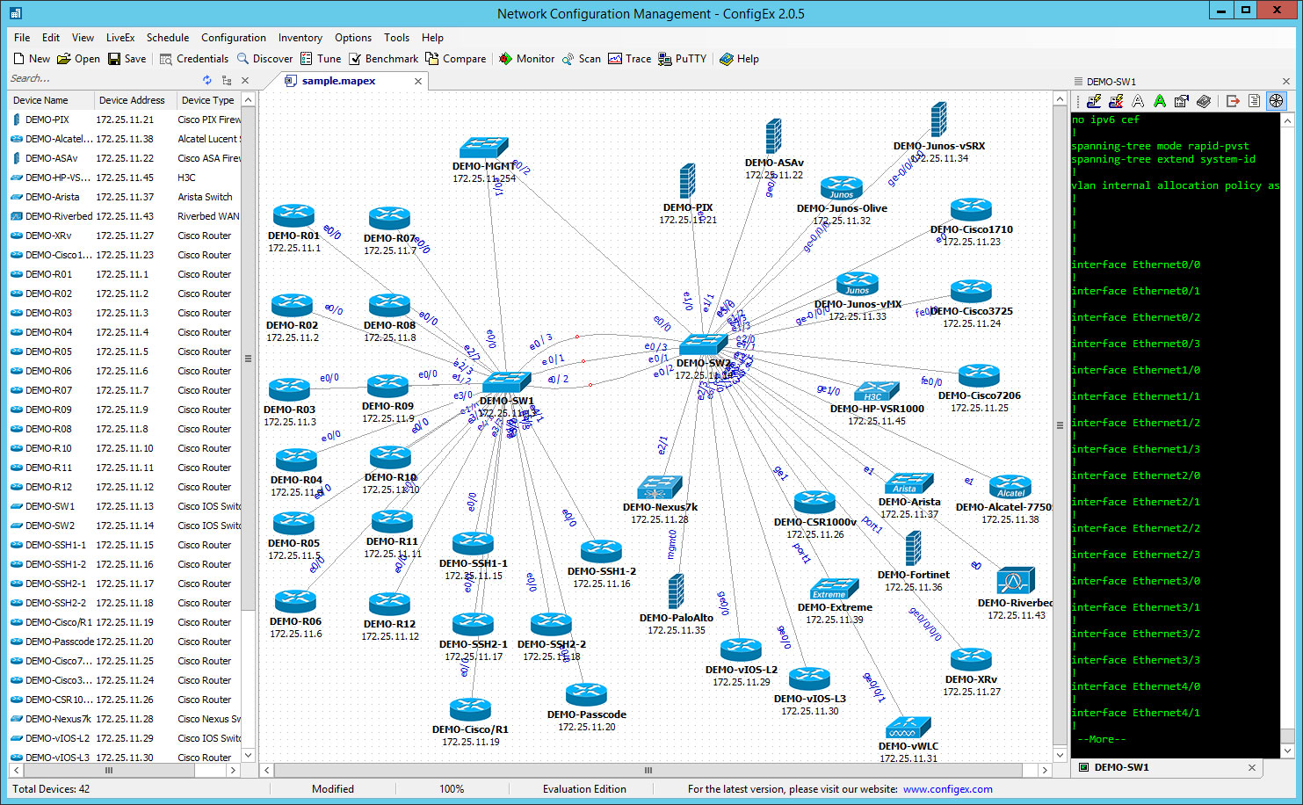Toggle the wheel icon in terminal toolbar

(1276, 101)
